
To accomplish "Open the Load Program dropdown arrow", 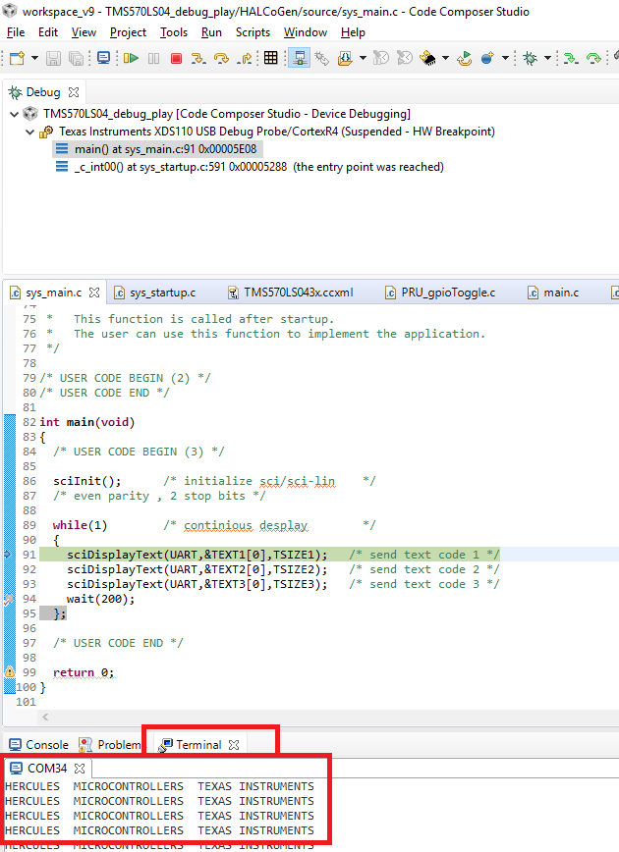I will (x=363, y=58).
